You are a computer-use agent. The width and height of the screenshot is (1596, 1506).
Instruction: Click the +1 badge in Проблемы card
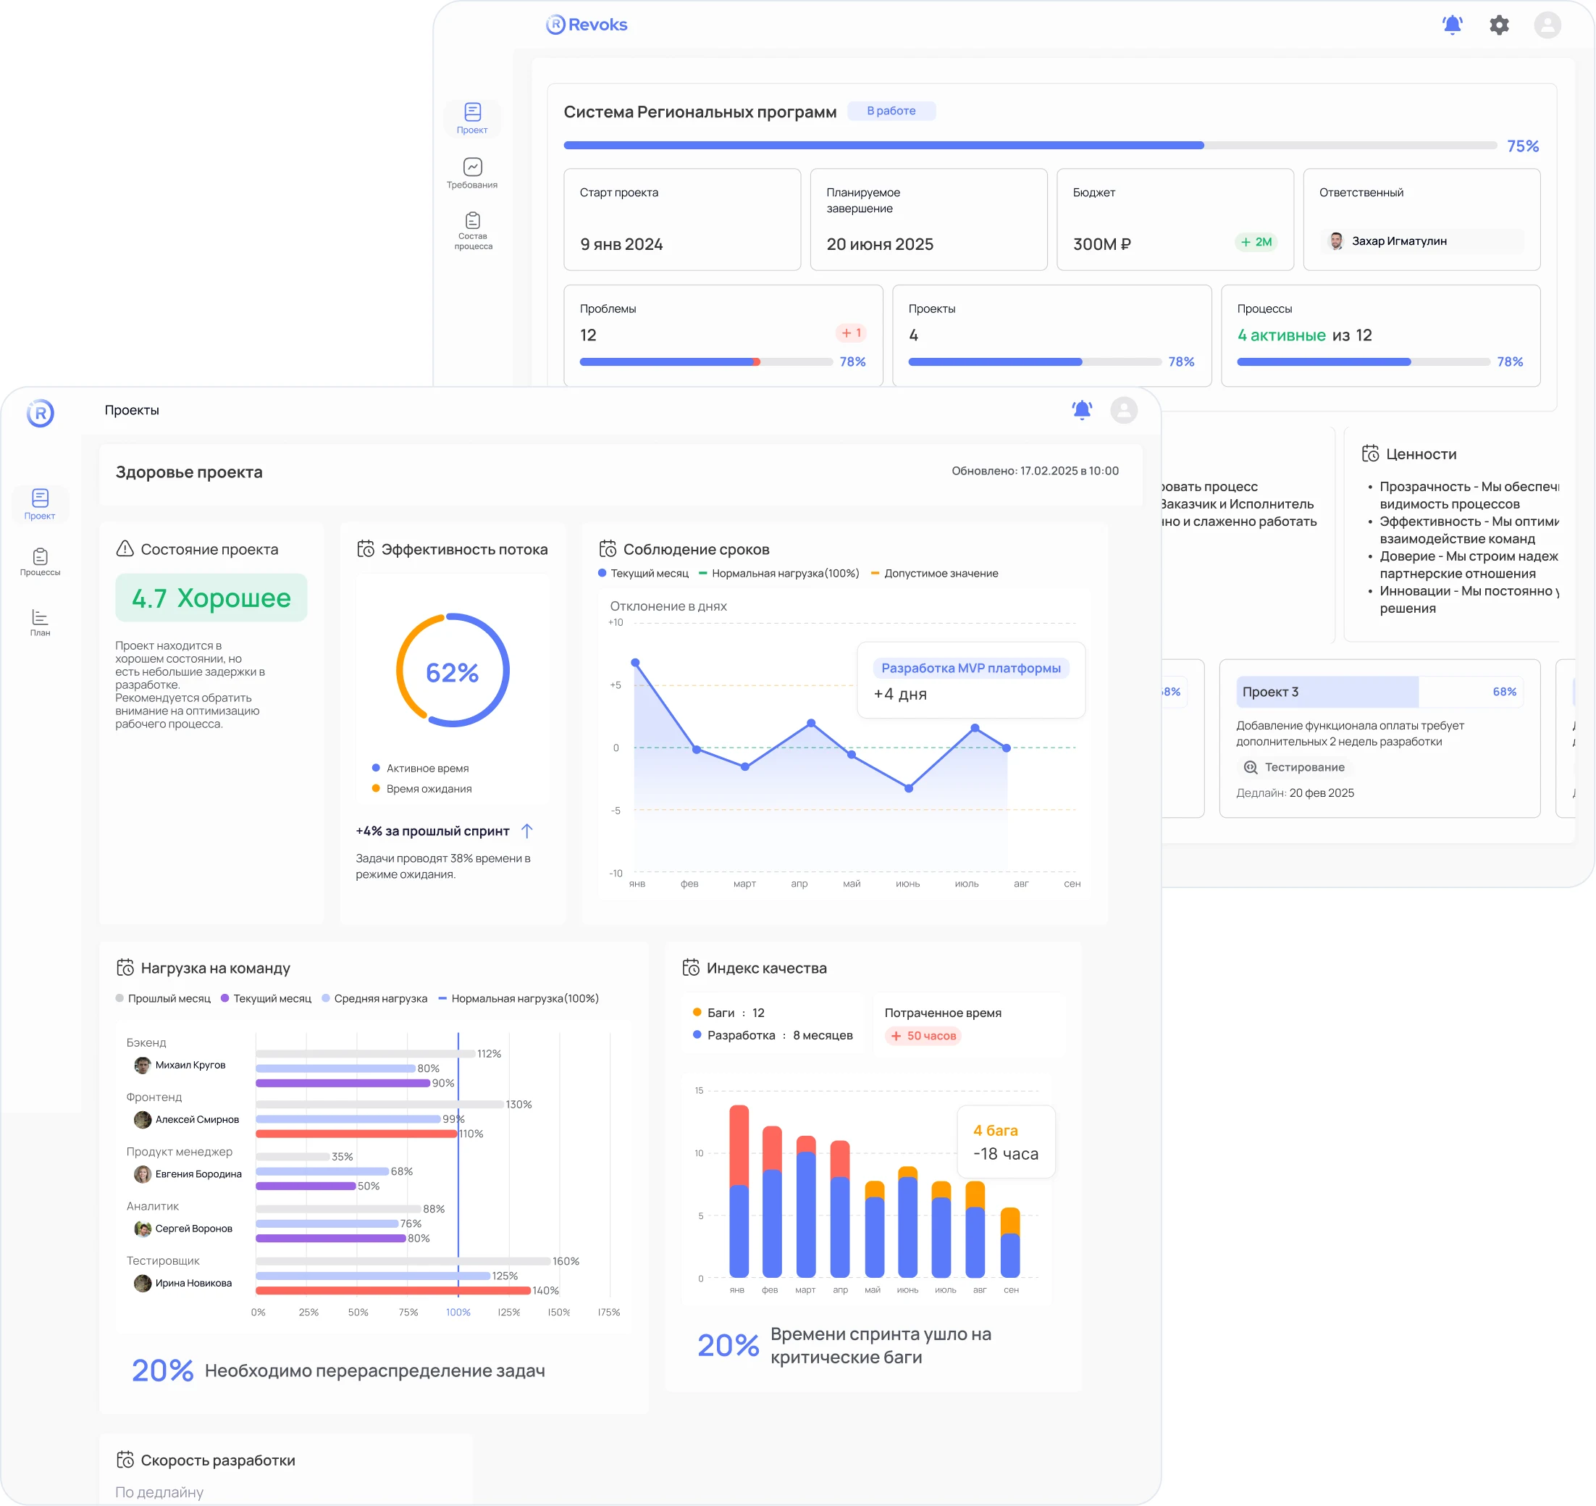[851, 332]
